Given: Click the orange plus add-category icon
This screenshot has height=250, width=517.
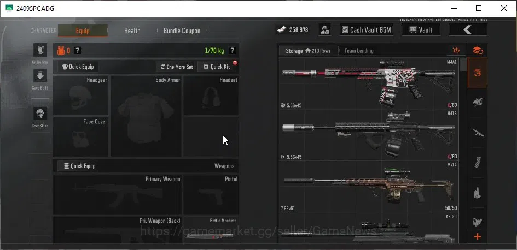Looking at the screenshot, I should pos(478,236).
